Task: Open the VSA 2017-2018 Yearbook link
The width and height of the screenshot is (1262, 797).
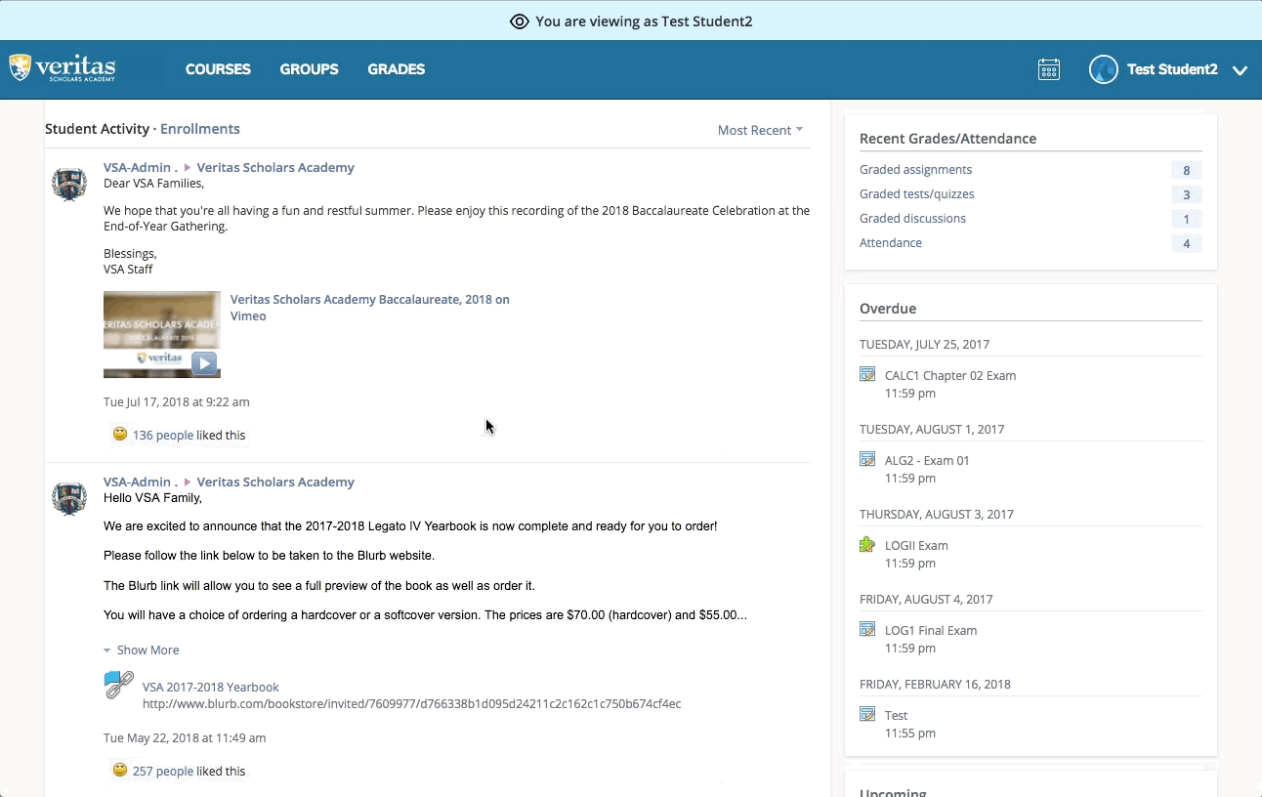Action: pyautogui.click(x=211, y=688)
